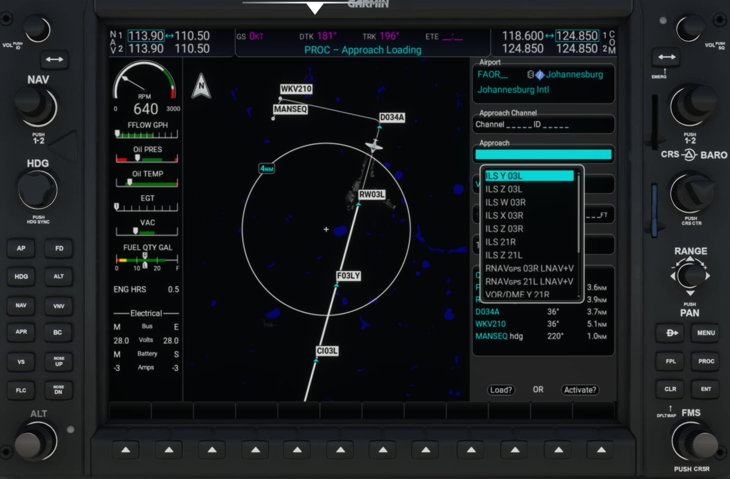Click the NOSE UP key
Viewport: 730px width, 479px height.
pos(59,361)
